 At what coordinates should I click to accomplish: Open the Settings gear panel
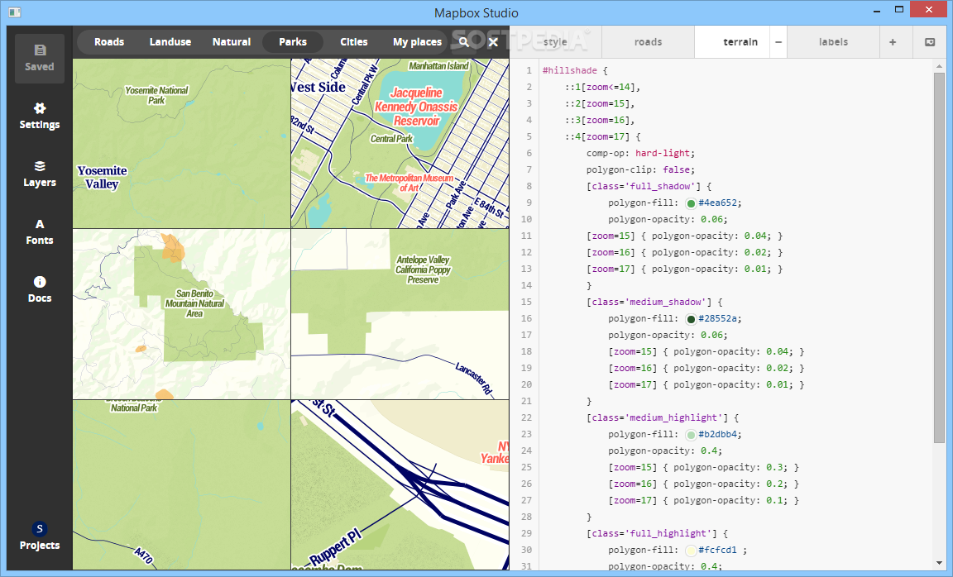tap(40, 116)
